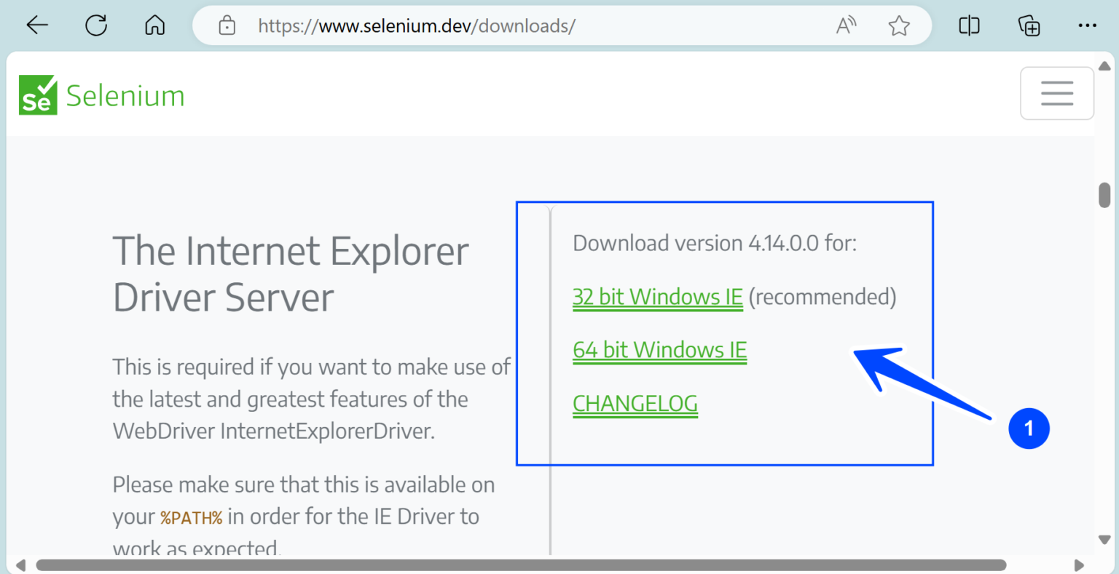This screenshot has height=574, width=1119.
Task: Download the 32 bit Windows IE driver
Action: pos(657,297)
